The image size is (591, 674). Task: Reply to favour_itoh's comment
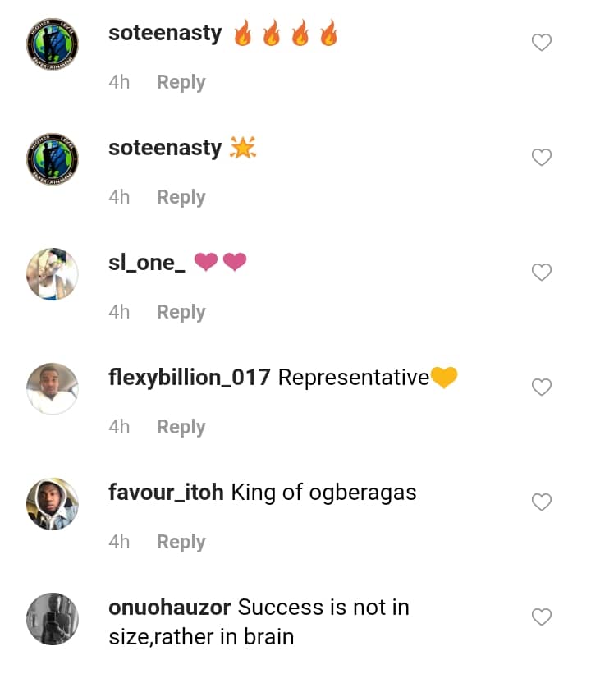pos(181,542)
